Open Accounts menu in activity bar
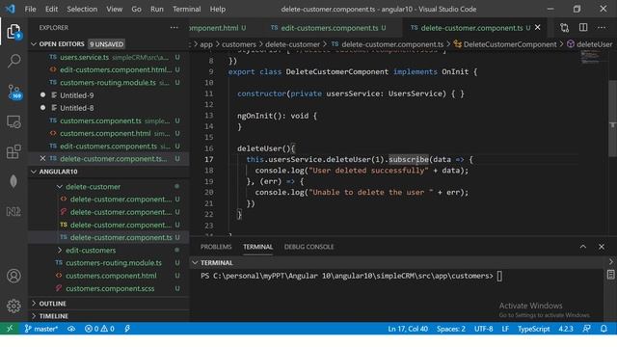Screen dimensions: 617x347 [13, 276]
